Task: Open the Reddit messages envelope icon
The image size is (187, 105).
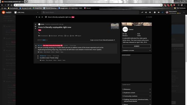Action: (x=159, y=12)
